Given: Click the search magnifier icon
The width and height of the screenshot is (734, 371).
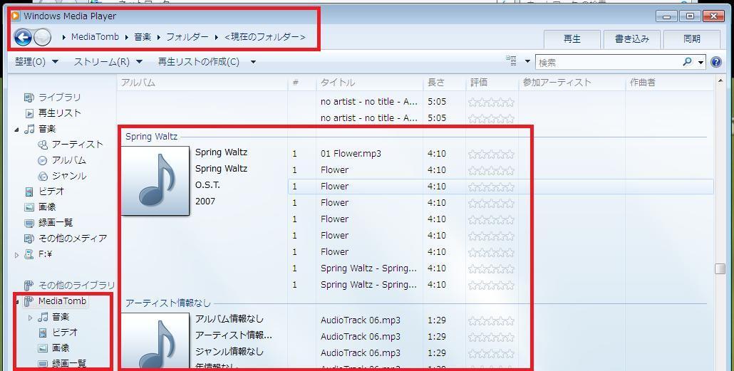Looking at the screenshot, I should 687,61.
